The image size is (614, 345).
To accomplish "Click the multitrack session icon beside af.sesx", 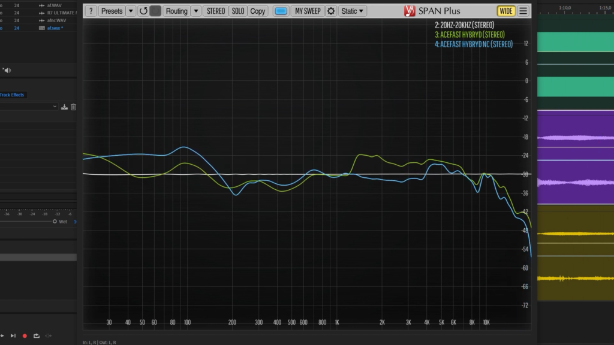I will [42, 28].
